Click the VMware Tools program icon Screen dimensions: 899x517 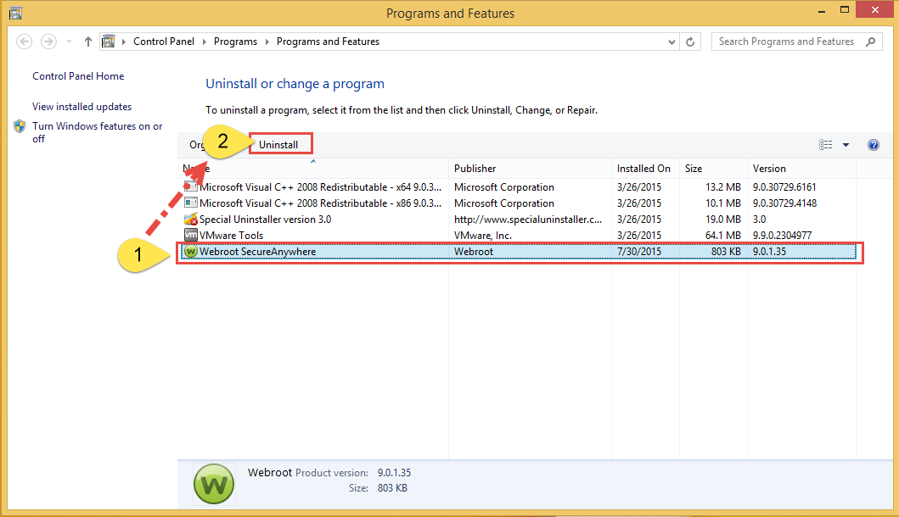click(x=191, y=236)
